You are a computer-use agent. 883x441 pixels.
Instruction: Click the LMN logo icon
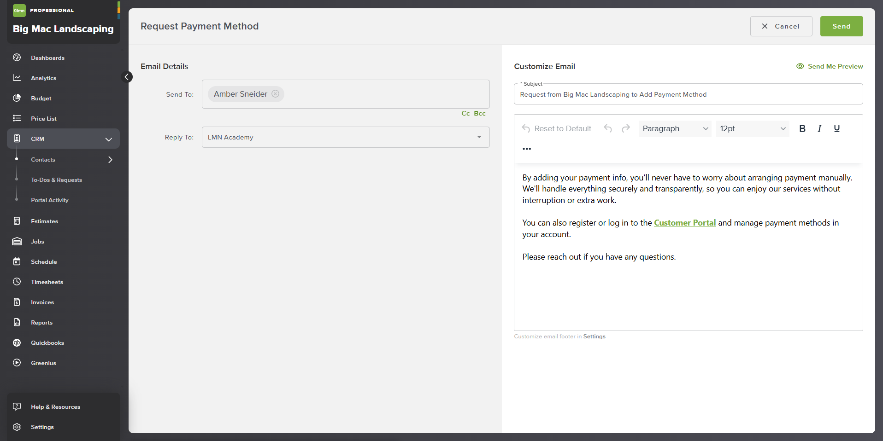coord(19,10)
